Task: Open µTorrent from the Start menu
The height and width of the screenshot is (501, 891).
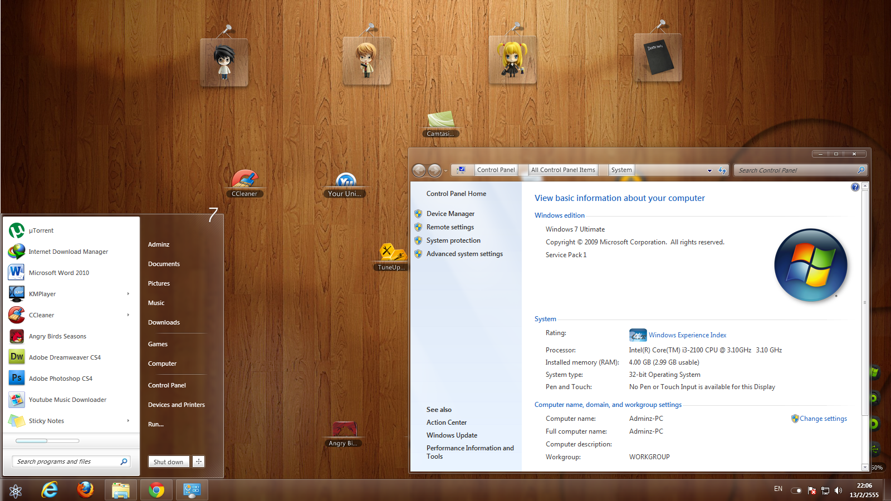Action: point(71,230)
